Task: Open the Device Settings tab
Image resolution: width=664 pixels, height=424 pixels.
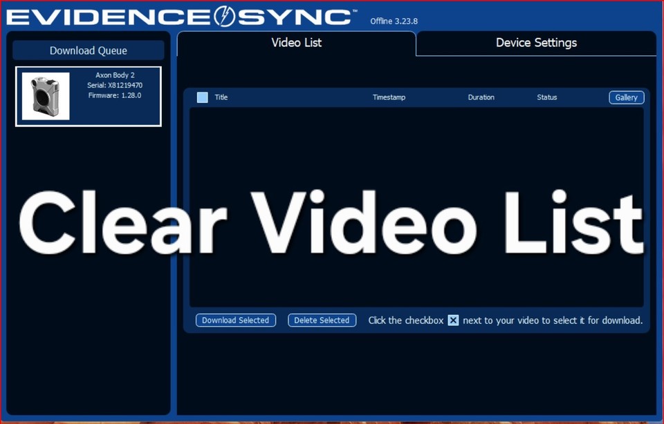Action: 536,43
